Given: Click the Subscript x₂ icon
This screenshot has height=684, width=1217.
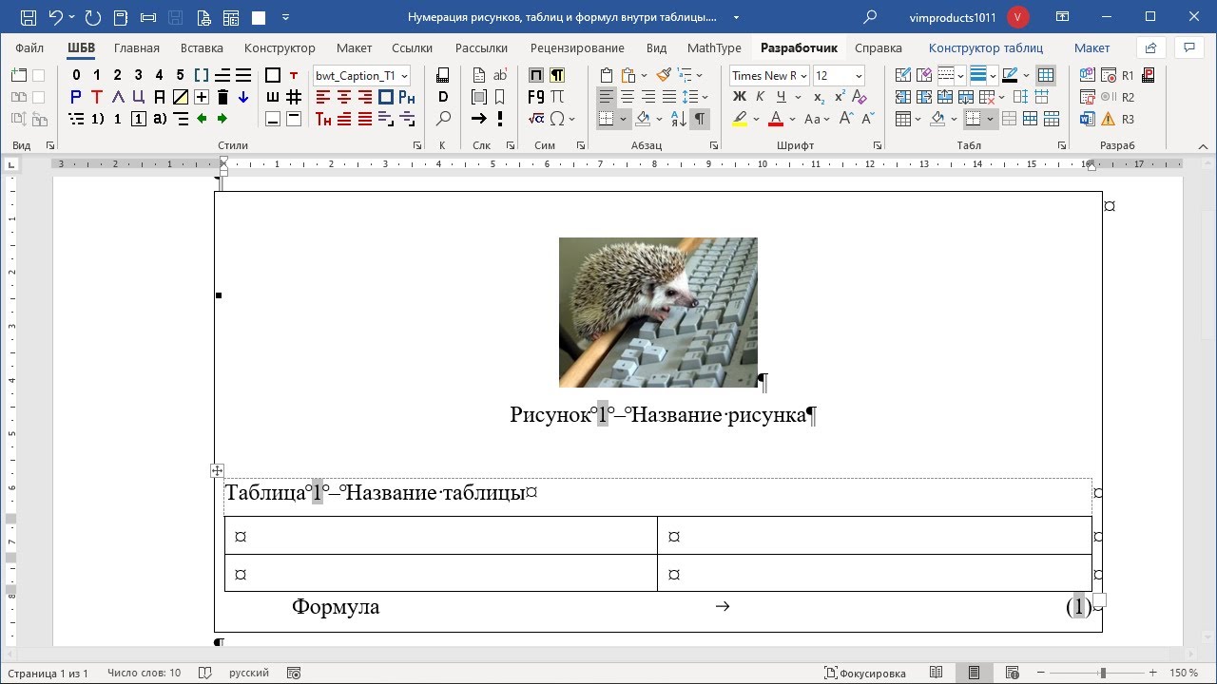Looking at the screenshot, I should coord(820,97).
